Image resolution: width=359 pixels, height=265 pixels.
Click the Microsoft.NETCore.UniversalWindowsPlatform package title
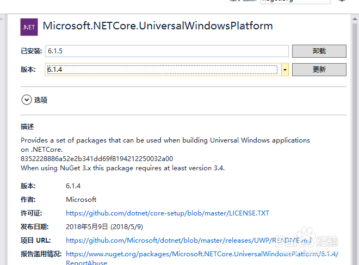[158, 26]
